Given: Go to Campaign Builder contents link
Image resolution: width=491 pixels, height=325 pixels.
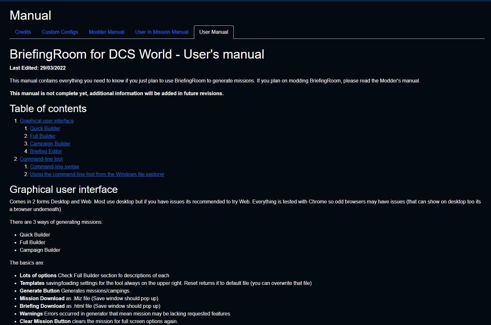Looking at the screenshot, I should point(50,144).
